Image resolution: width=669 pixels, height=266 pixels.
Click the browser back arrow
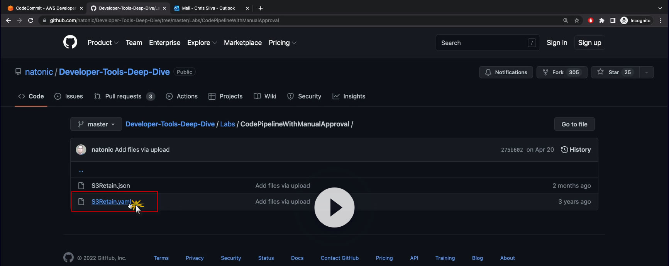(8, 20)
